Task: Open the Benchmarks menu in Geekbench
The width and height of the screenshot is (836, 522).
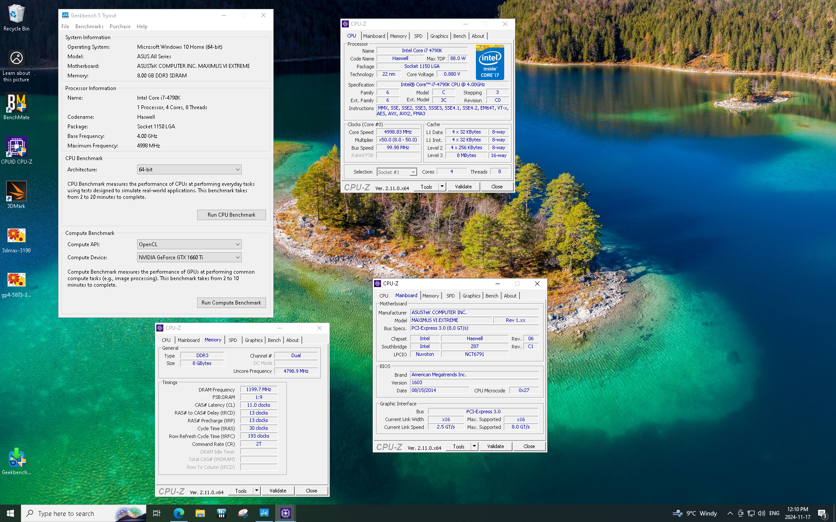Action: tap(89, 27)
